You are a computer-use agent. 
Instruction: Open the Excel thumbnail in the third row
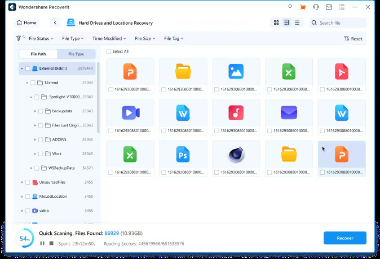[130, 155]
